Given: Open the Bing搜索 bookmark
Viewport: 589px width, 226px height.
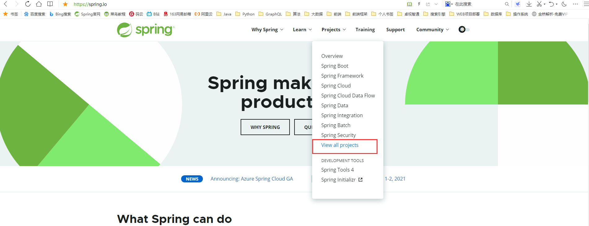Looking at the screenshot, I should point(60,14).
